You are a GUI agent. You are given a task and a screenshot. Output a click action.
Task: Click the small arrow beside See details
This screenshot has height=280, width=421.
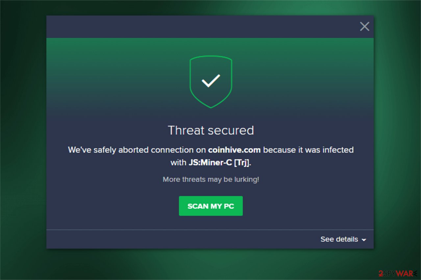[x=364, y=240]
